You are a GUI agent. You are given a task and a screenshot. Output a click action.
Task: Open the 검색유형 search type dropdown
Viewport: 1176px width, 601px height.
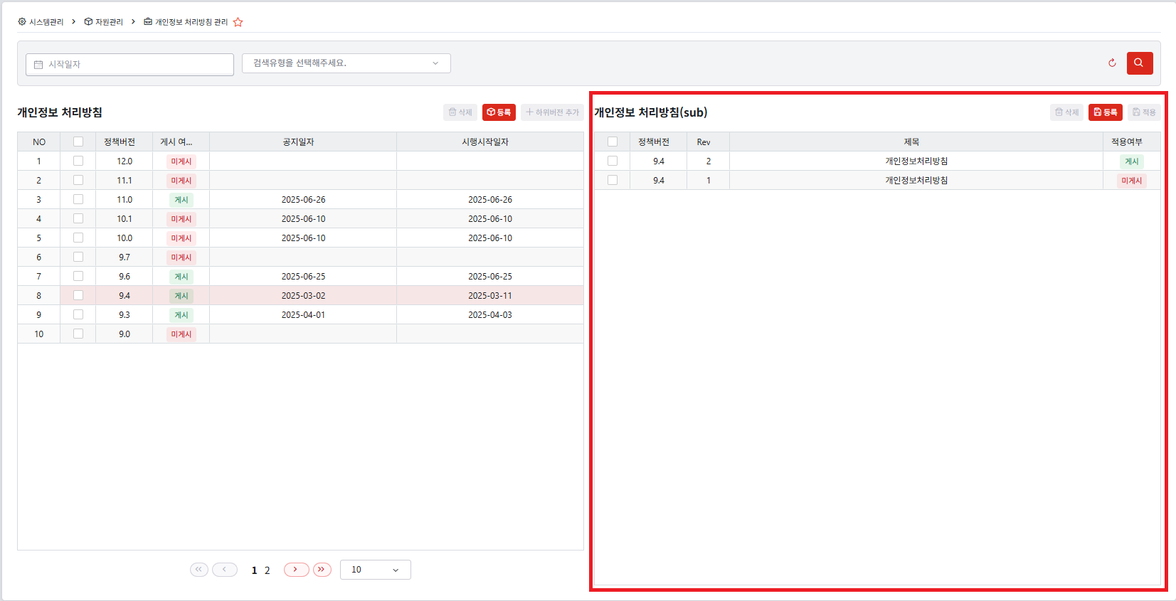[x=346, y=63]
